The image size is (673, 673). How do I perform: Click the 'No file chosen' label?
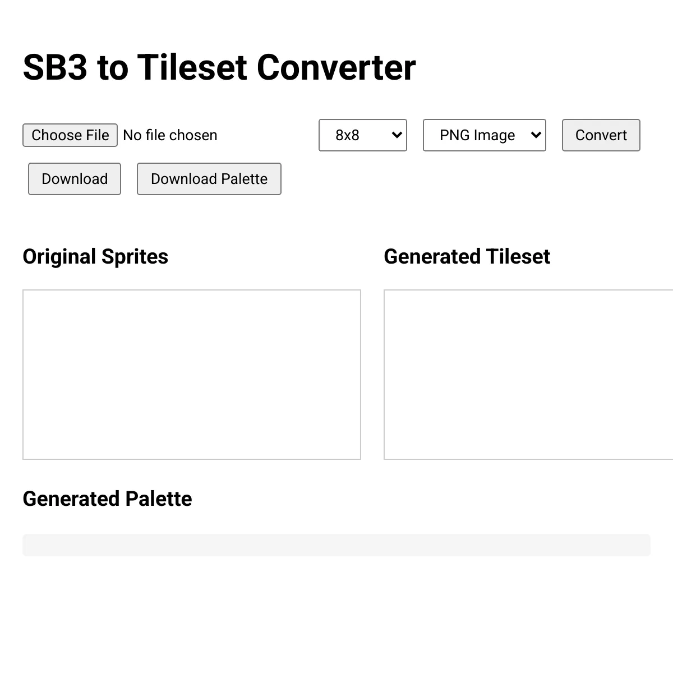pyautogui.click(x=170, y=135)
